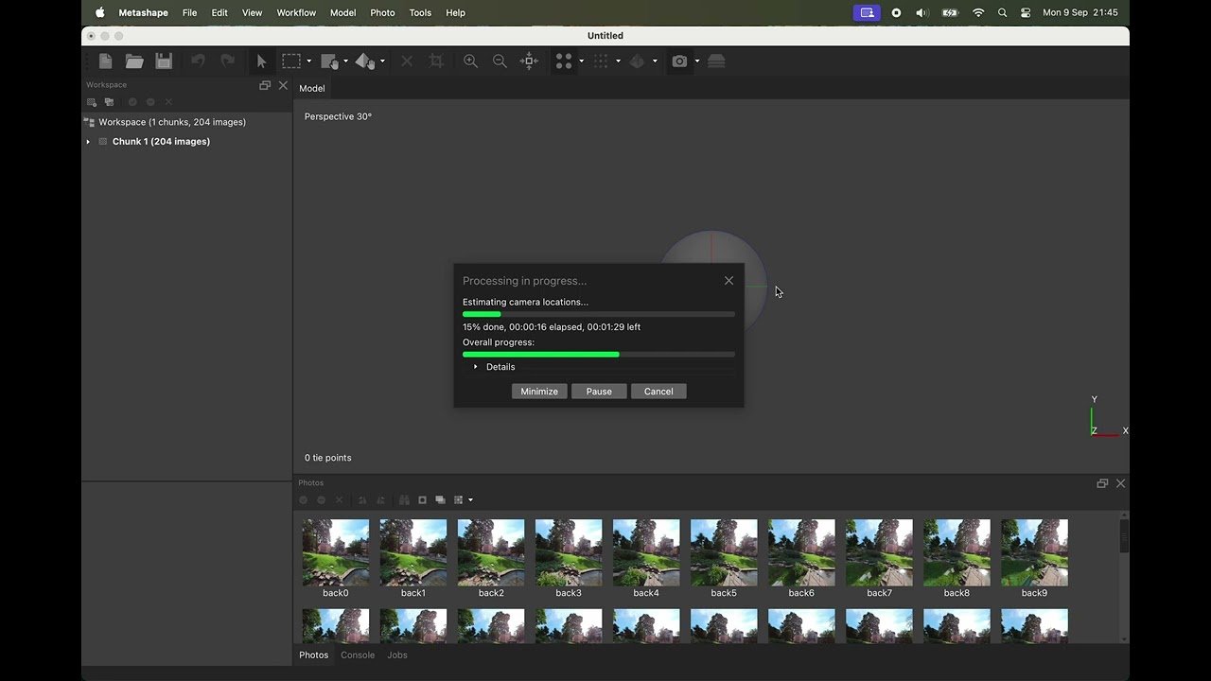Switch to the Console tab
Image resolution: width=1211 pixels, height=681 pixels.
click(358, 655)
